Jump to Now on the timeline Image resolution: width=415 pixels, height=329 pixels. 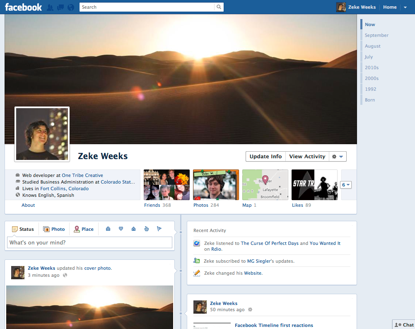click(x=370, y=24)
